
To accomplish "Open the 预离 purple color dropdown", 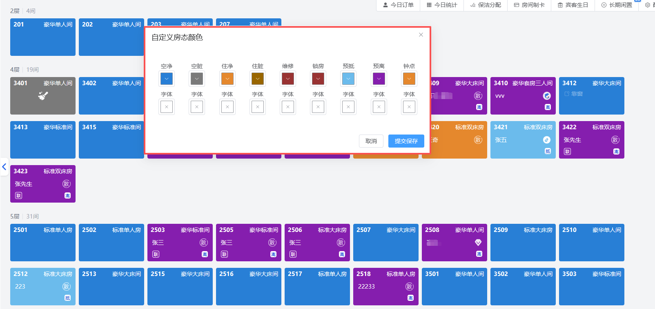I will point(379,79).
